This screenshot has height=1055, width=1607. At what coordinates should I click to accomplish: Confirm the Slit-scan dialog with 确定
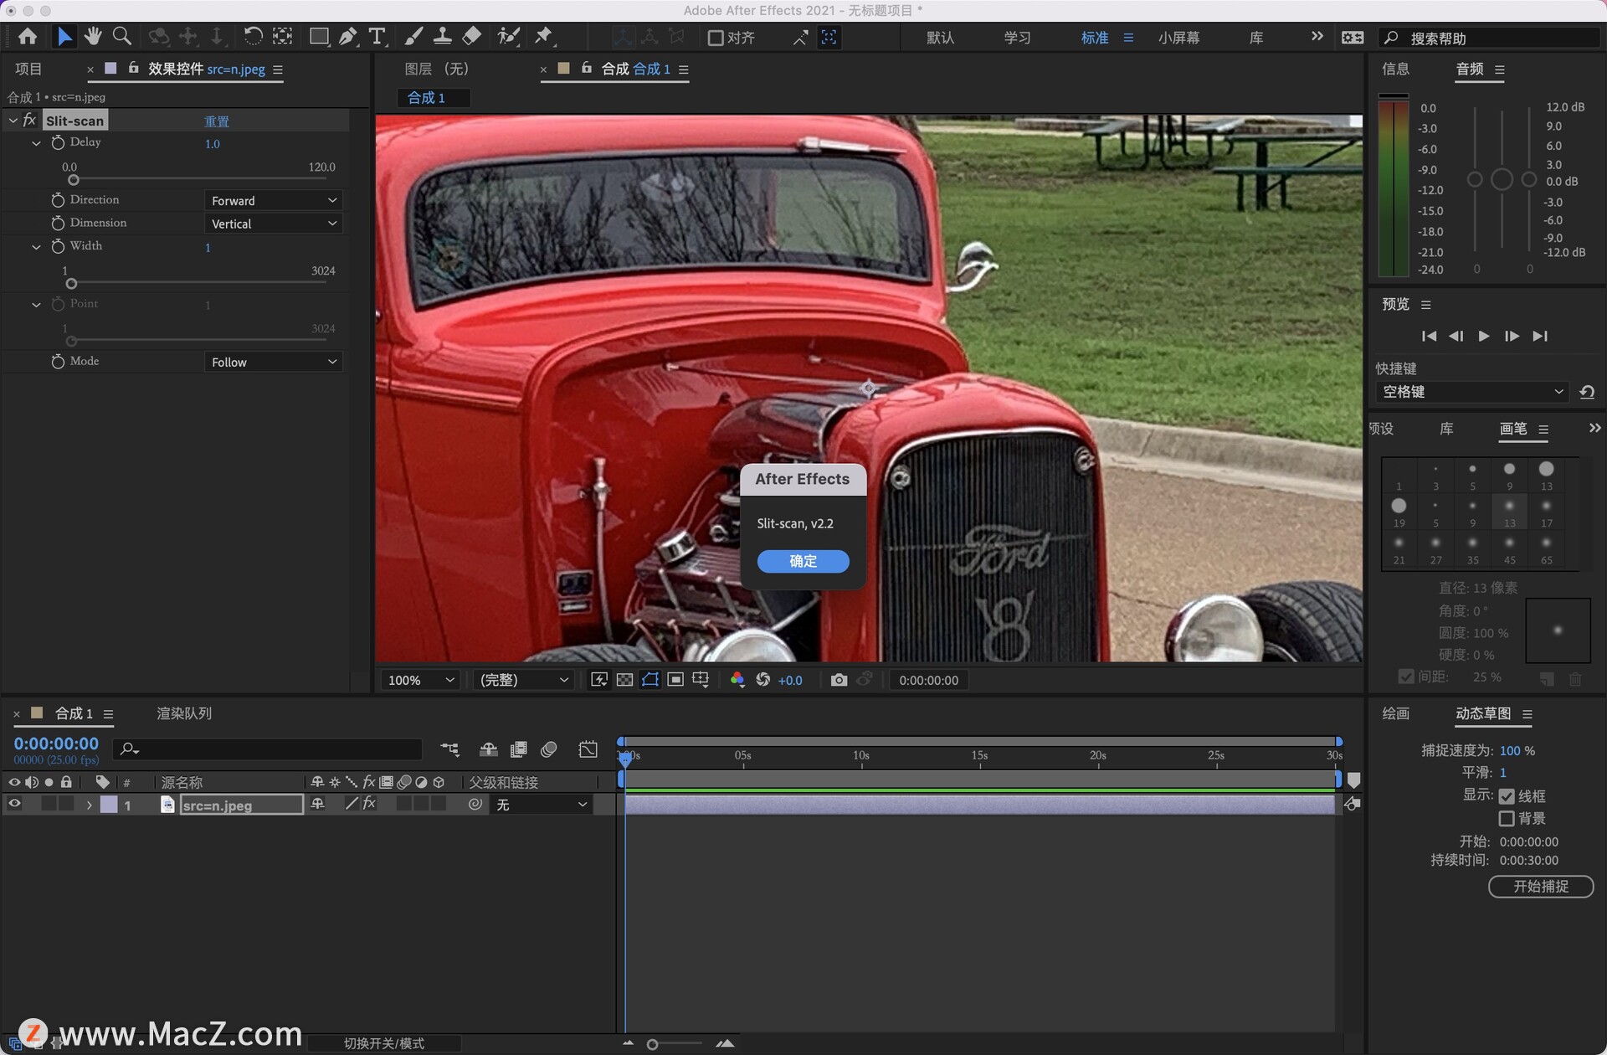pos(803,561)
